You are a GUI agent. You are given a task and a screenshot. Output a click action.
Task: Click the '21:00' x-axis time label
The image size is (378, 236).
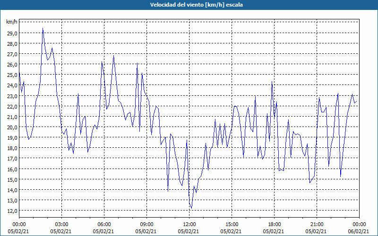[317, 225]
